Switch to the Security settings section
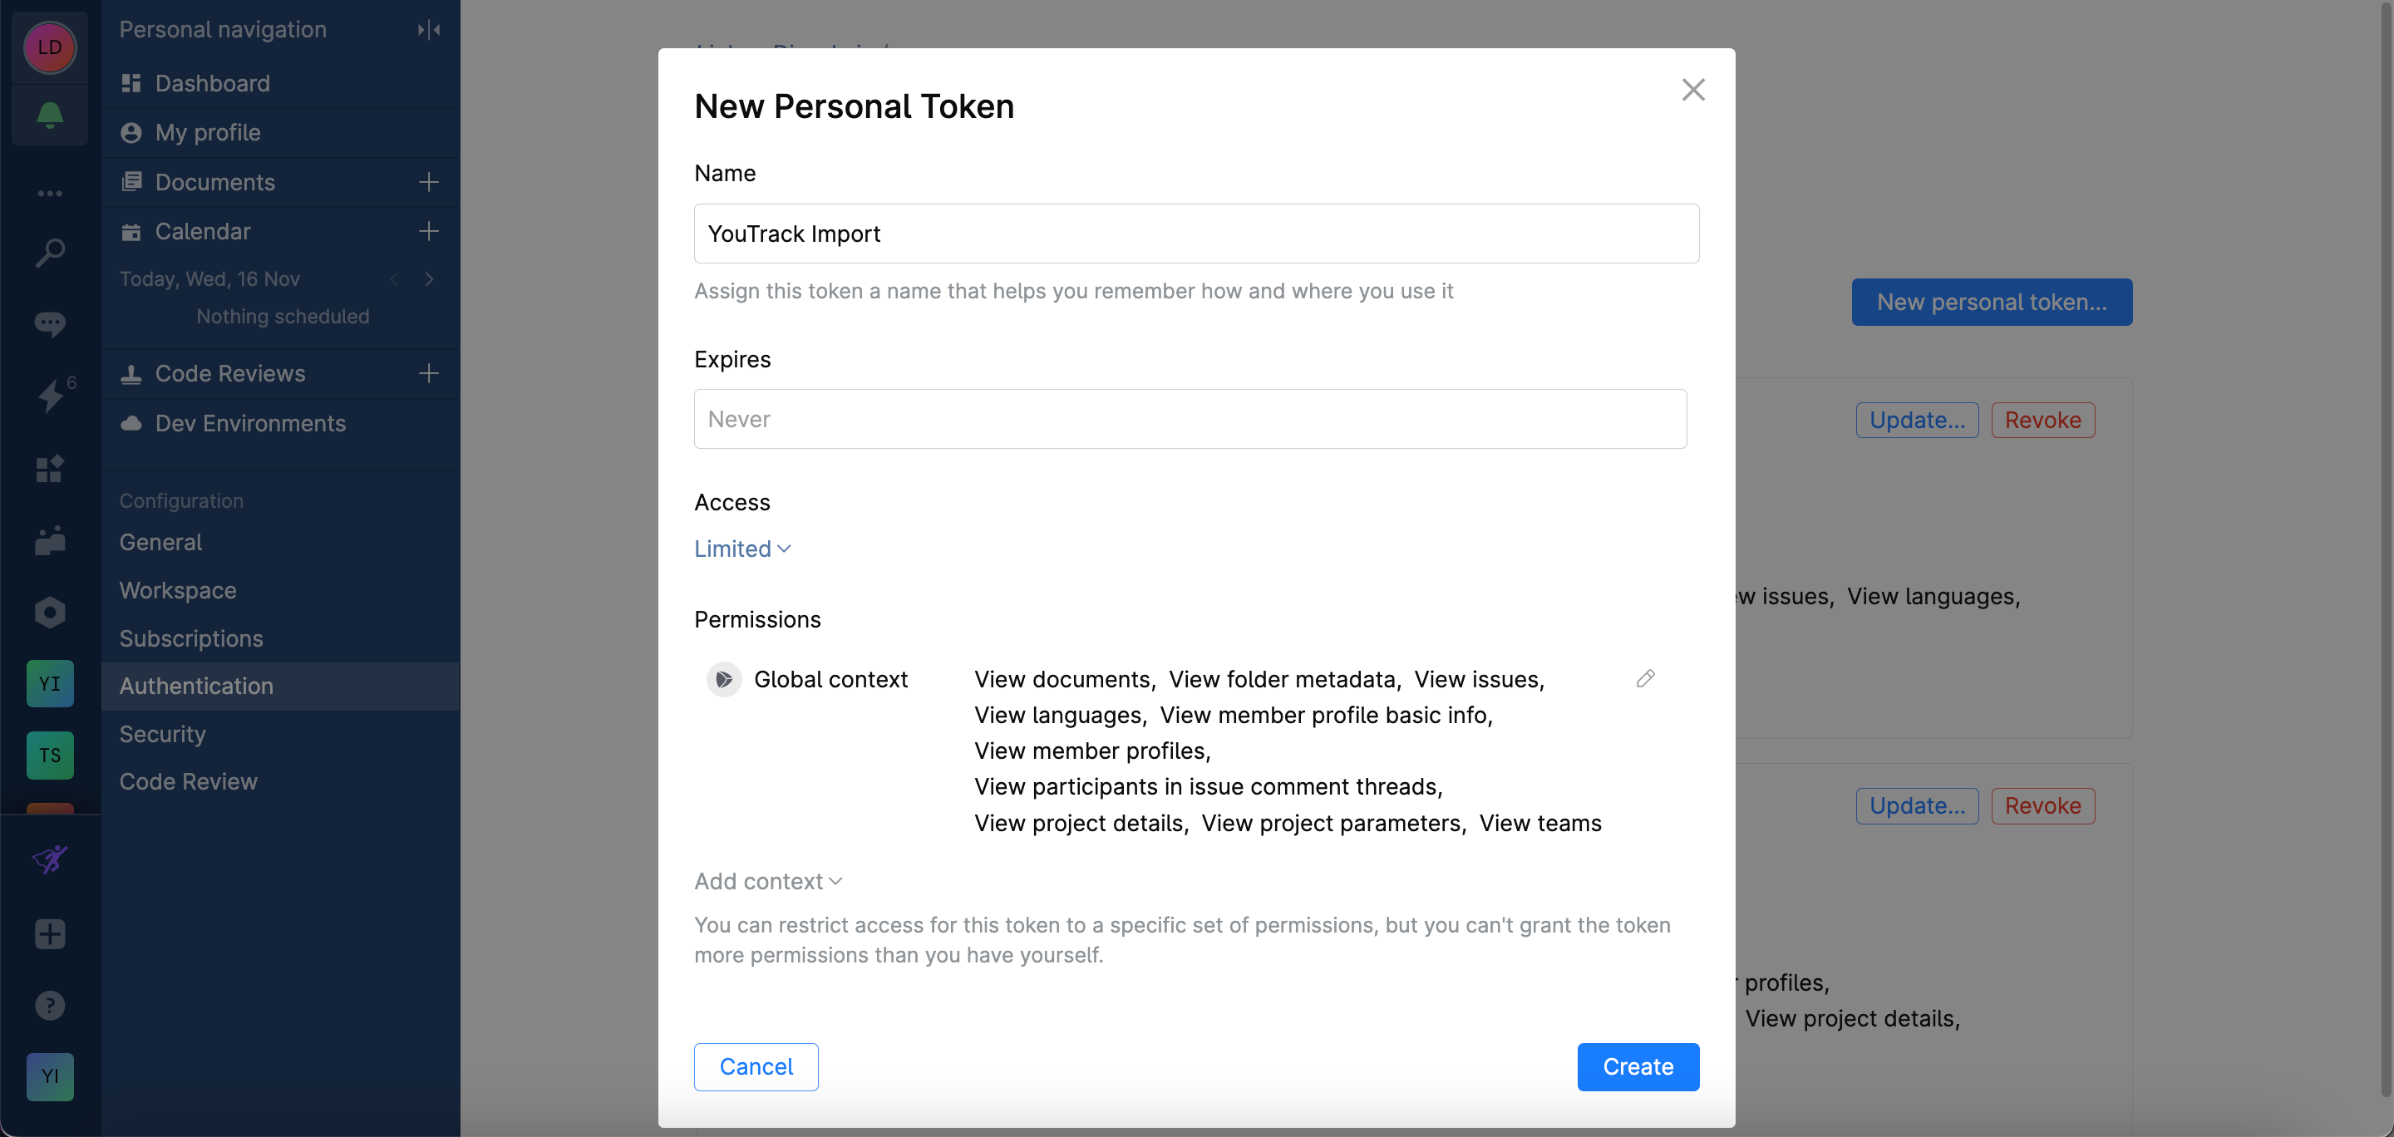 click(x=163, y=734)
